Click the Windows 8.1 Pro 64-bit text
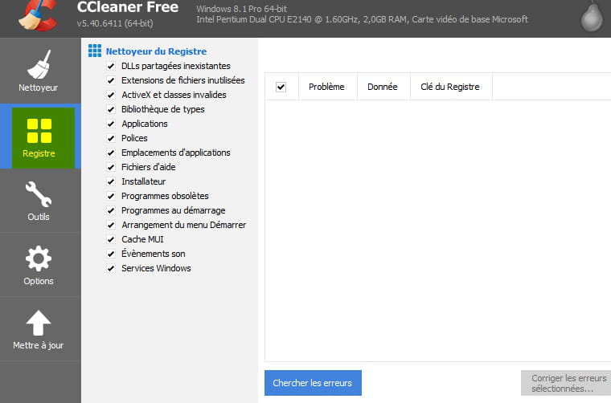 pos(242,9)
